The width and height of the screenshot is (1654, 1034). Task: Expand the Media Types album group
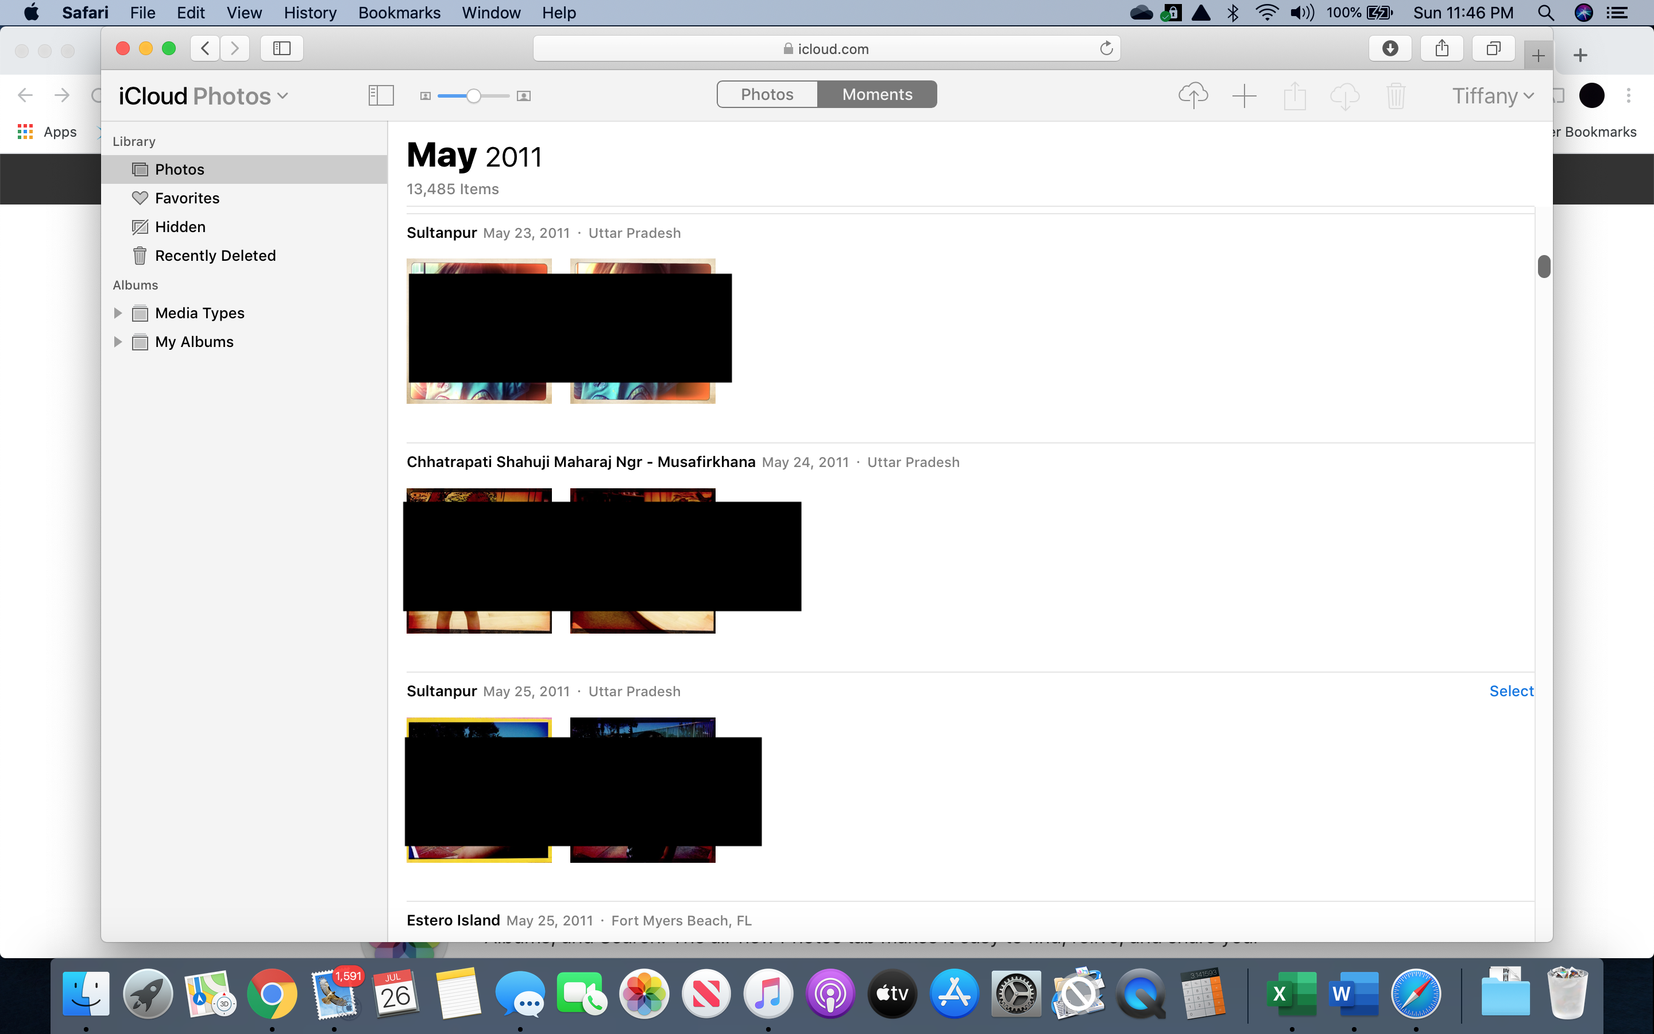click(118, 313)
